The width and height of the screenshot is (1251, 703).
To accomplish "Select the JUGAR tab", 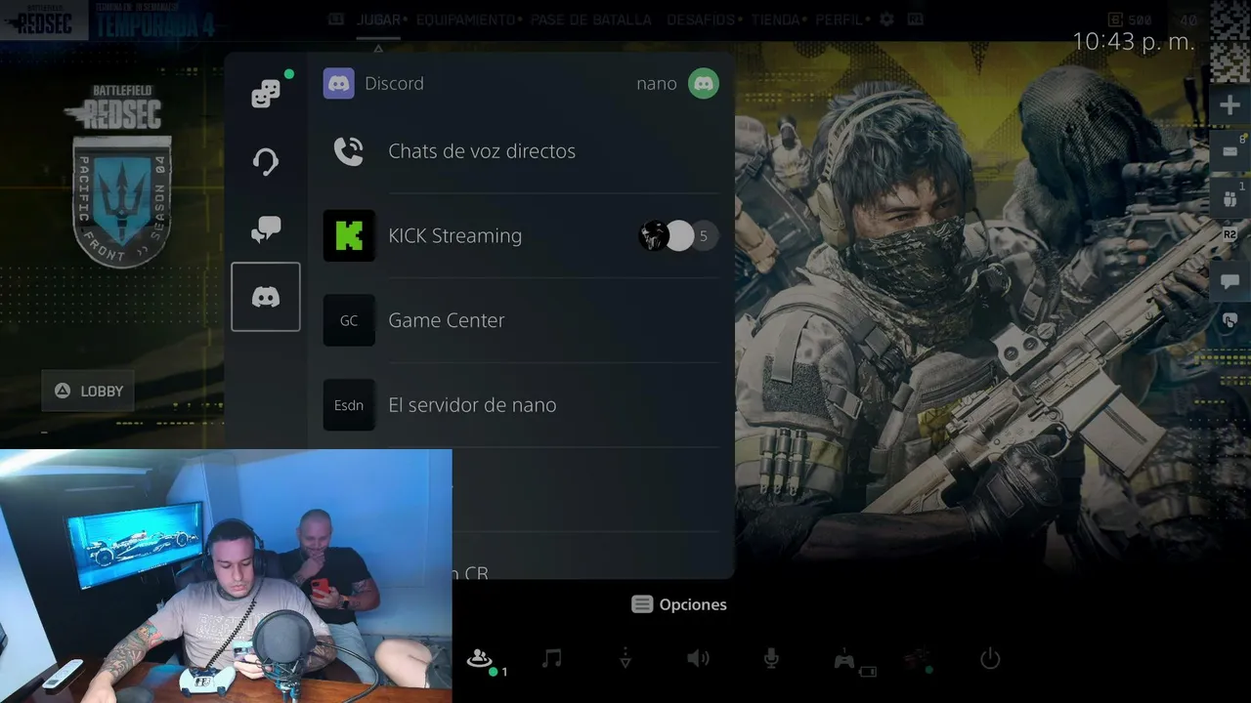I will tap(379, 20).
